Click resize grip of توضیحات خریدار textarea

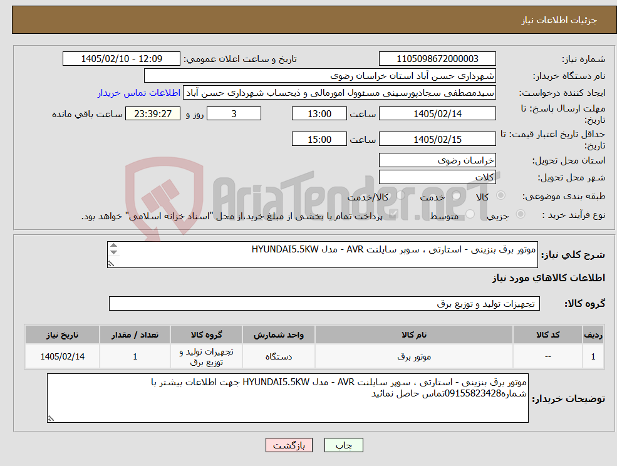(x=51, y=418)
